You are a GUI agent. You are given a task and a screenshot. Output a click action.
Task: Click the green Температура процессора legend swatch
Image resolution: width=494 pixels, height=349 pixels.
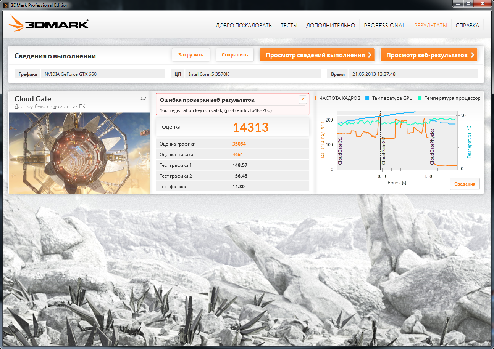(420, 98)
